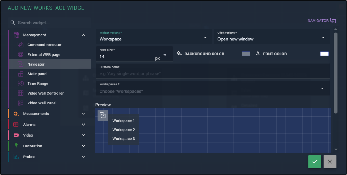Click the Video Wall Panel icon

pos(21,103)
